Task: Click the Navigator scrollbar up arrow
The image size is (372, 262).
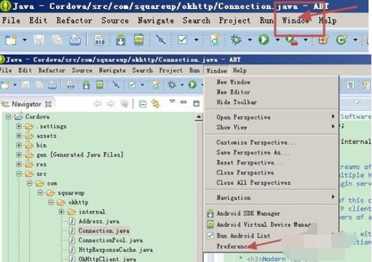Action: [199, 117]
